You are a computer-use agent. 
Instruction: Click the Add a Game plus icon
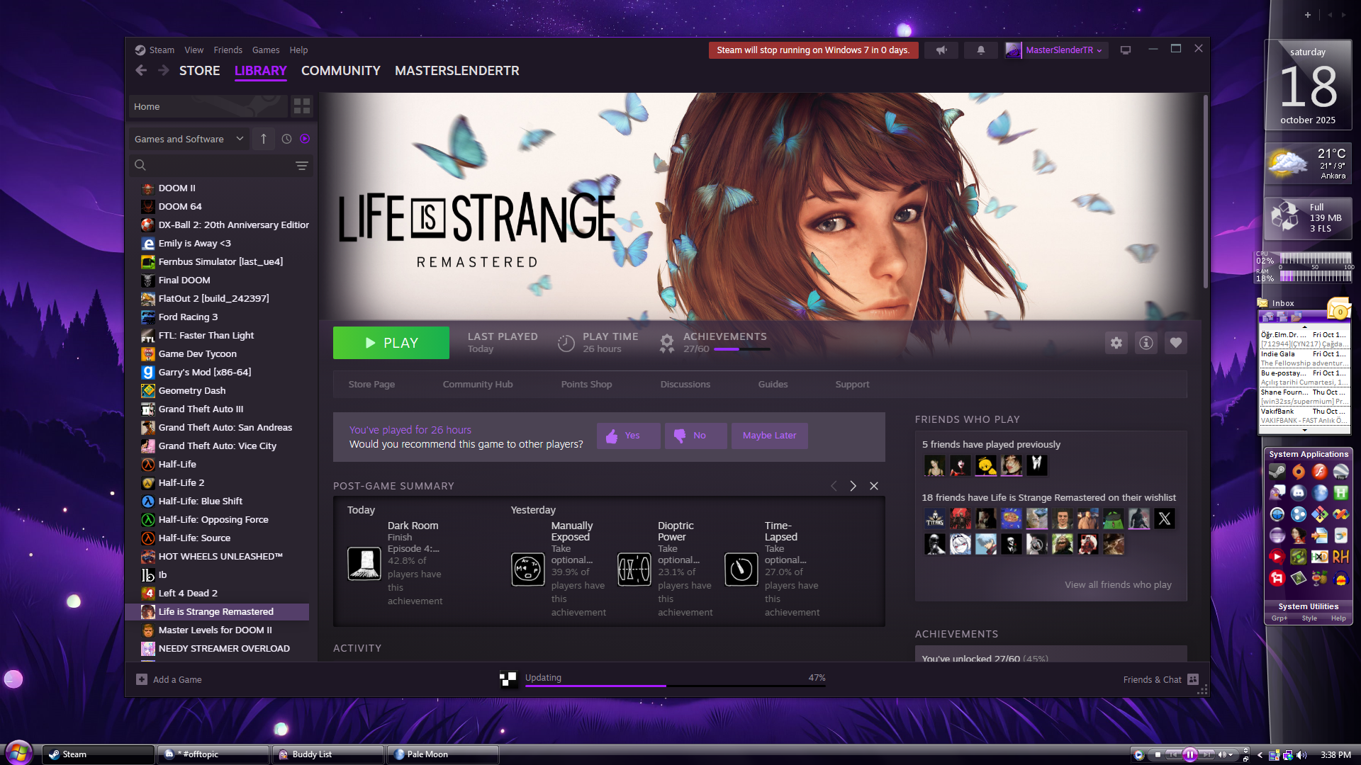142,679
